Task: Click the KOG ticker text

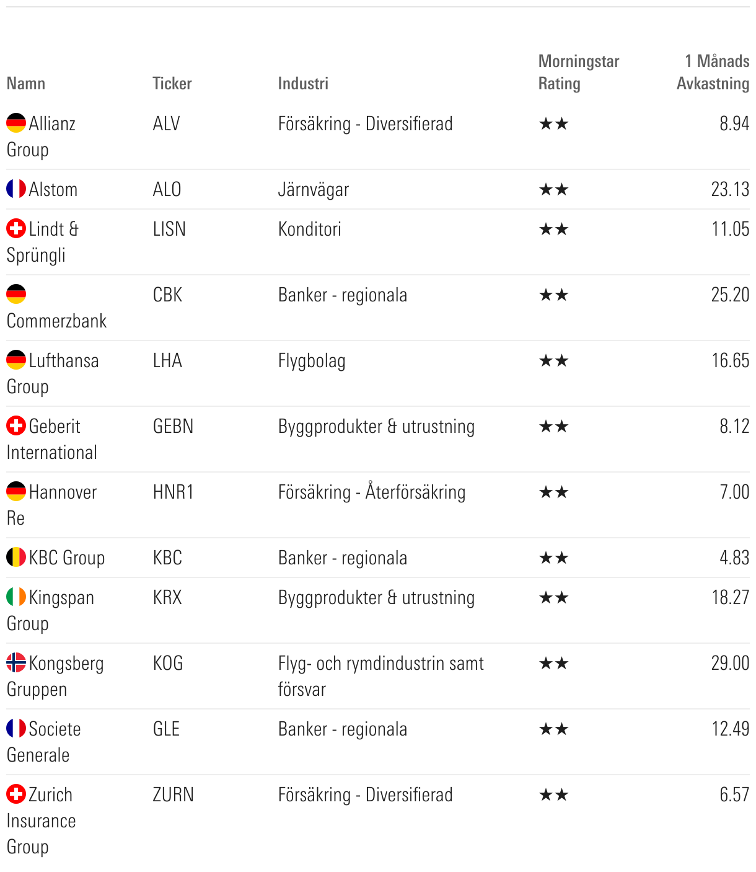Action: (168, 663)
